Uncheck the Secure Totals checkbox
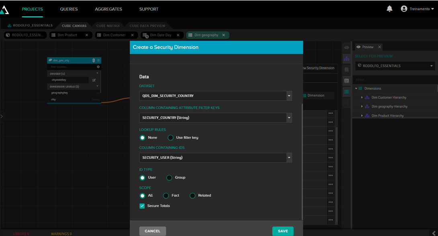The height and width of the screenshot is (236, 438). pos(142,206)
